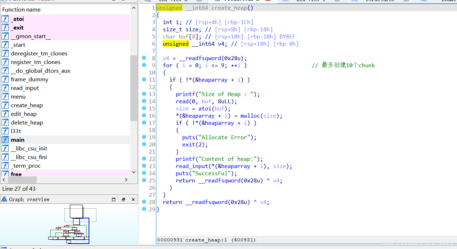Click exit call on line 20
Screen dimensions: 457x249
[189, 145]
